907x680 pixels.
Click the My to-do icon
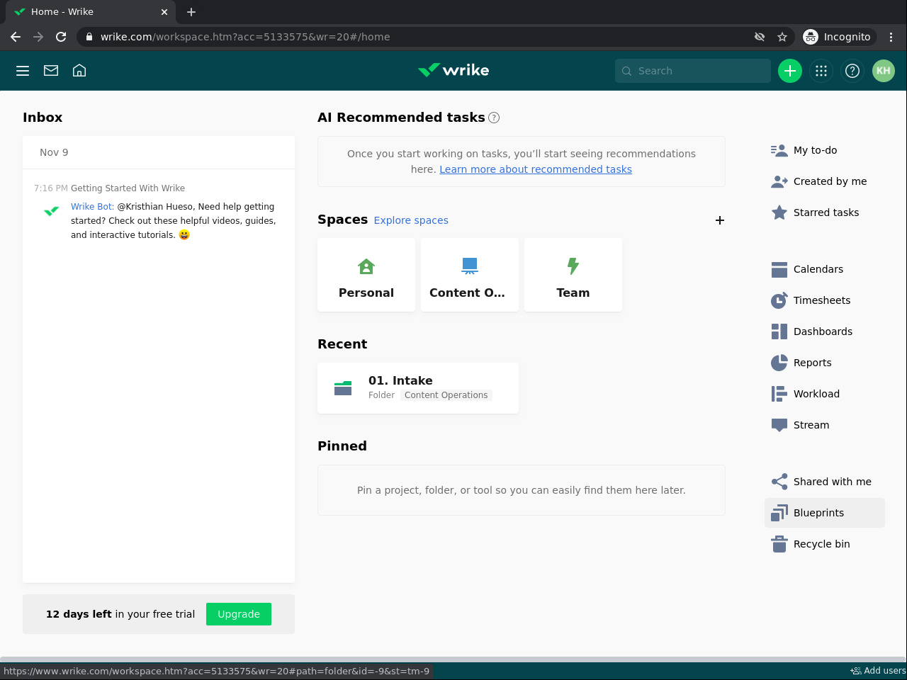pos(779,150)
